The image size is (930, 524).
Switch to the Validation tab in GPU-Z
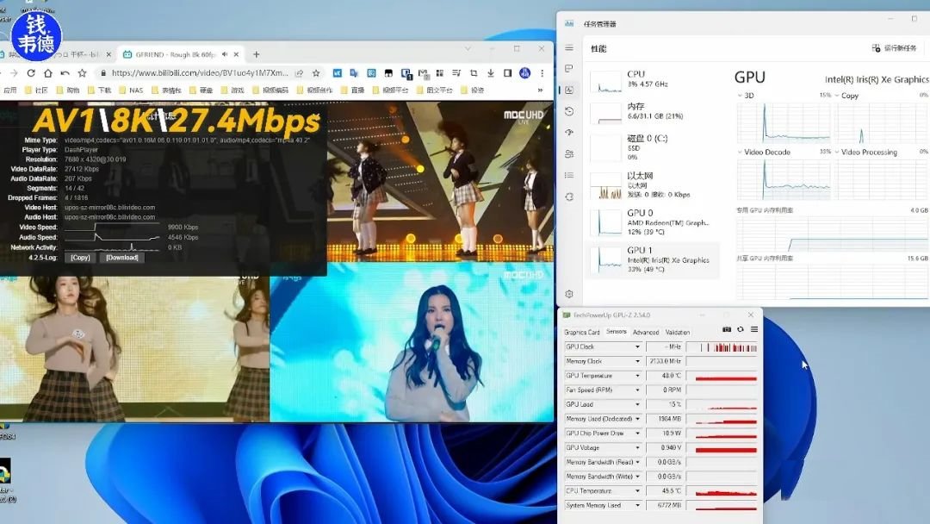coord(678,333)
